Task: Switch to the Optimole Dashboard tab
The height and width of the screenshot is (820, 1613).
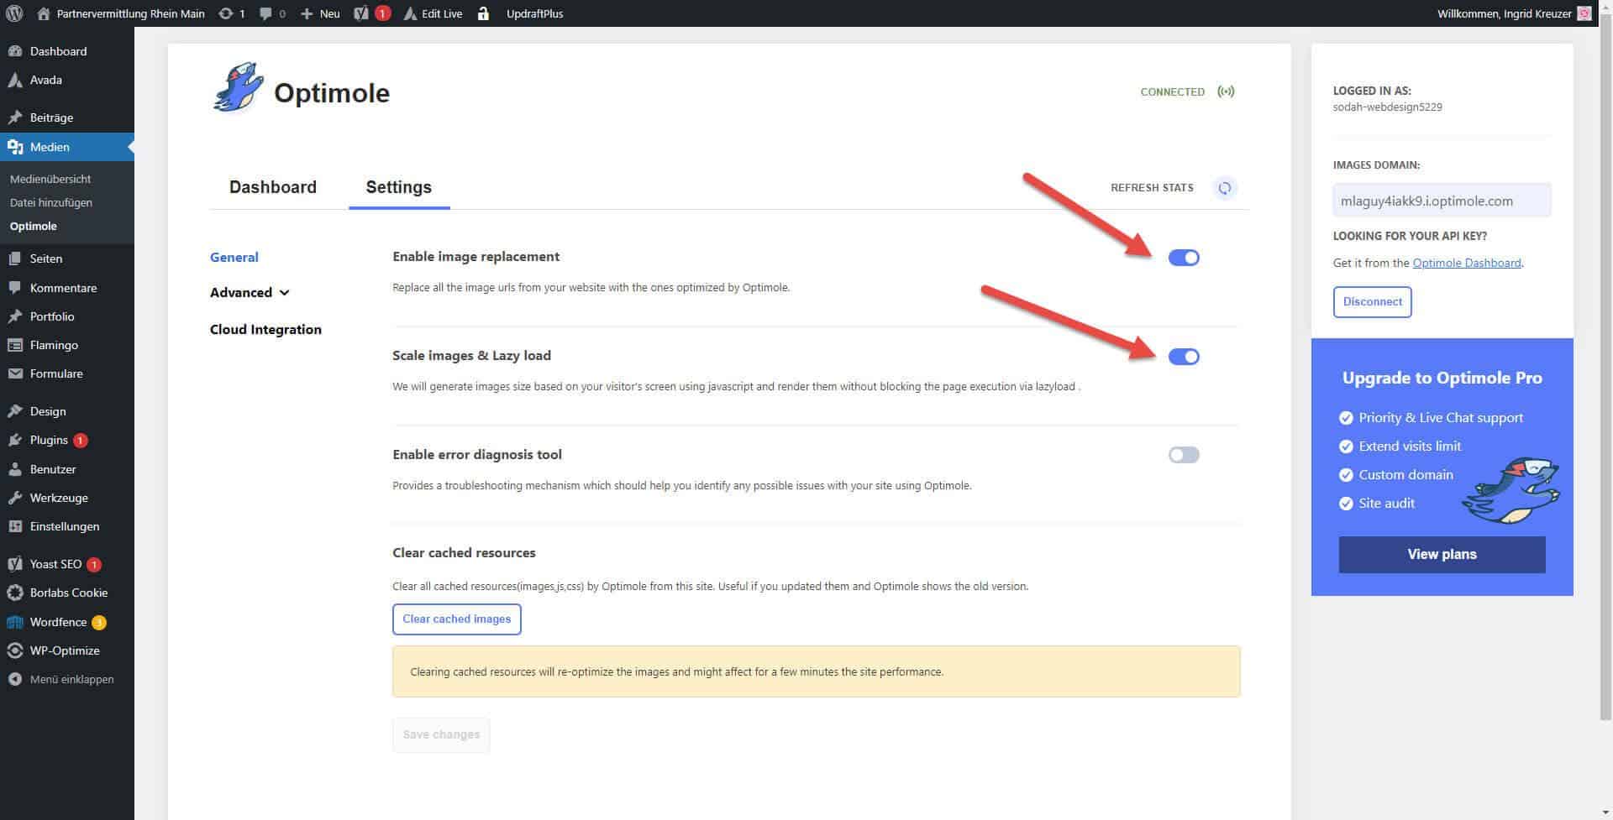Action: pyautogui.click(x=272, y=187)
